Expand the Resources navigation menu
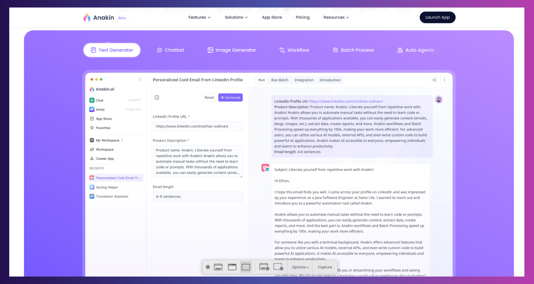This screenshot has width=534, height=284. coord(336,17)
